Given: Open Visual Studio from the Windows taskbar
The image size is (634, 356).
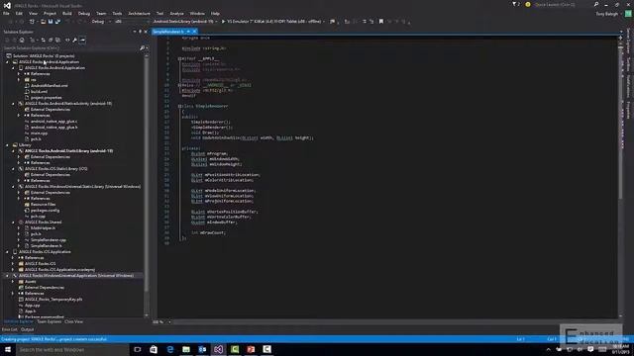Looking at the screenshot, I should pyautogui.click(x=218, y=349).
